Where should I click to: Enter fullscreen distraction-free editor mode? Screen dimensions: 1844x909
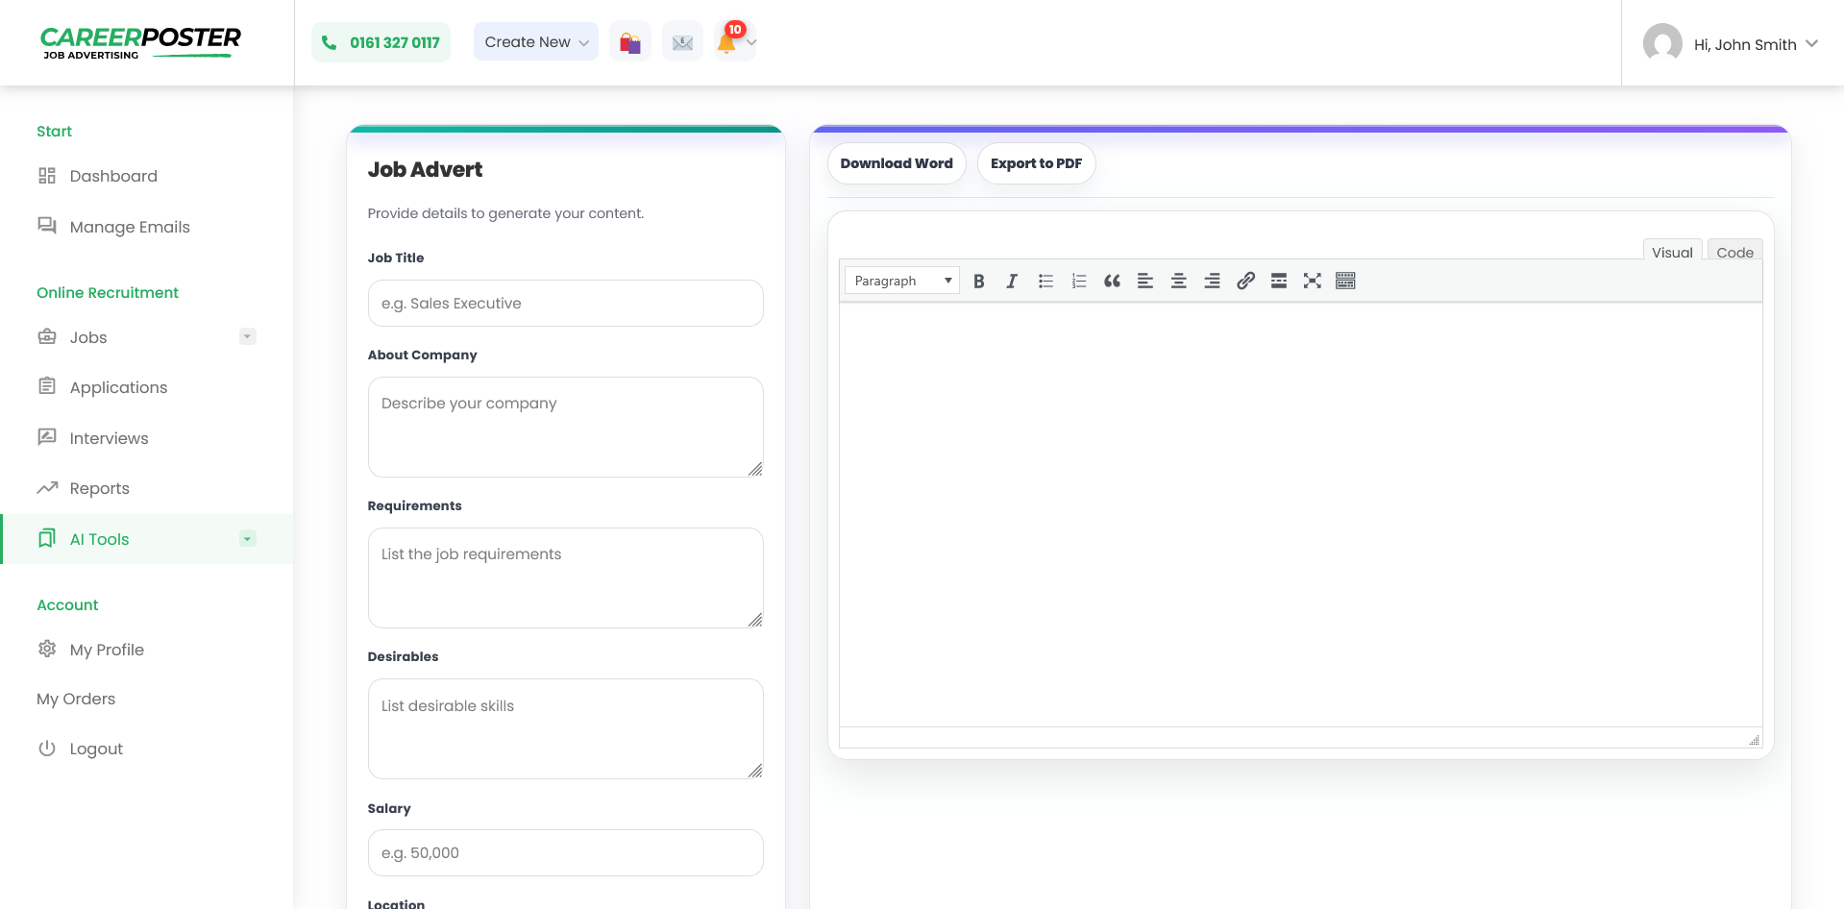point(1313,281)
